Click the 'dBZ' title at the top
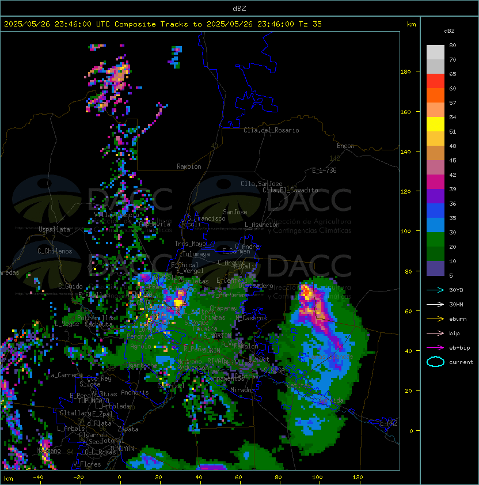This screenshot has width=479, height=485. coord(239,9)
